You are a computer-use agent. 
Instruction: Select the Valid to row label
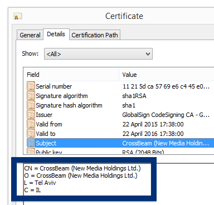pyautogui.click(x=46, y=134)
